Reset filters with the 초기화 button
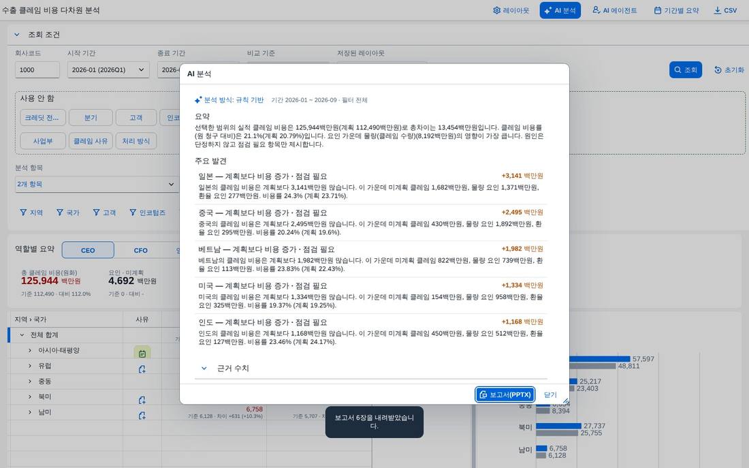The height and width of the screenshot is (468, 749). click(x=729, y=69)
